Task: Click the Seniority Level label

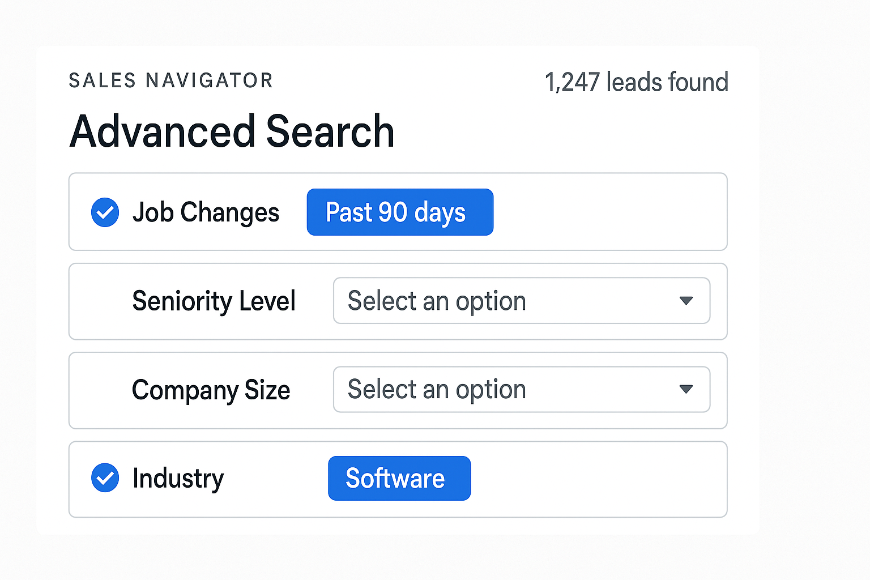Action: coord(214,301)
